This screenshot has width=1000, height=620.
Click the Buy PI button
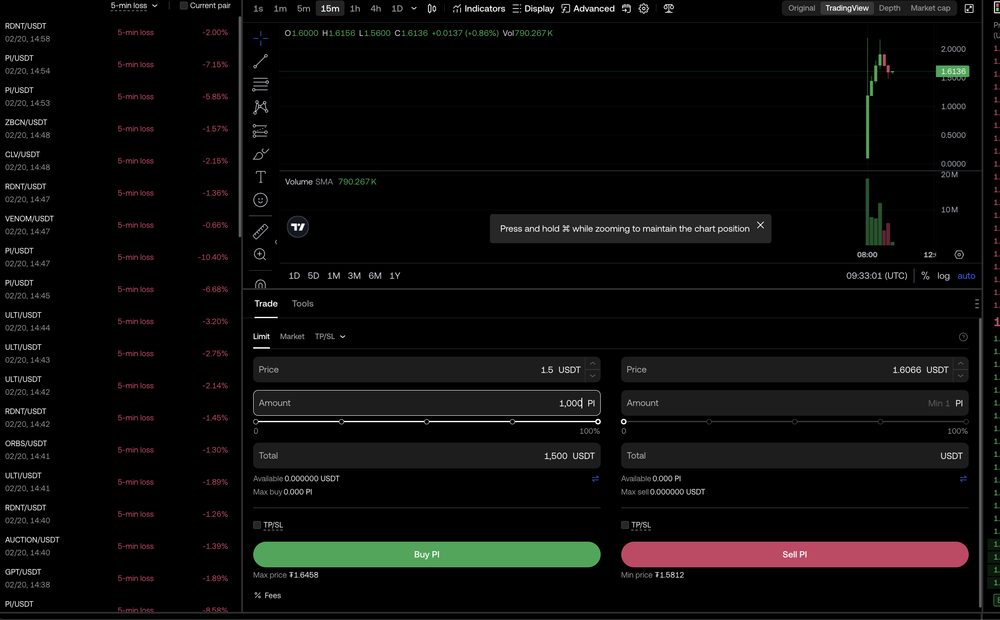point(427,554)
